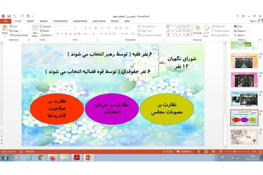Toggle Strikethrough formatting
Image resolution: width=263 pixels, height=175 pixels.
(x=75, y=34)
